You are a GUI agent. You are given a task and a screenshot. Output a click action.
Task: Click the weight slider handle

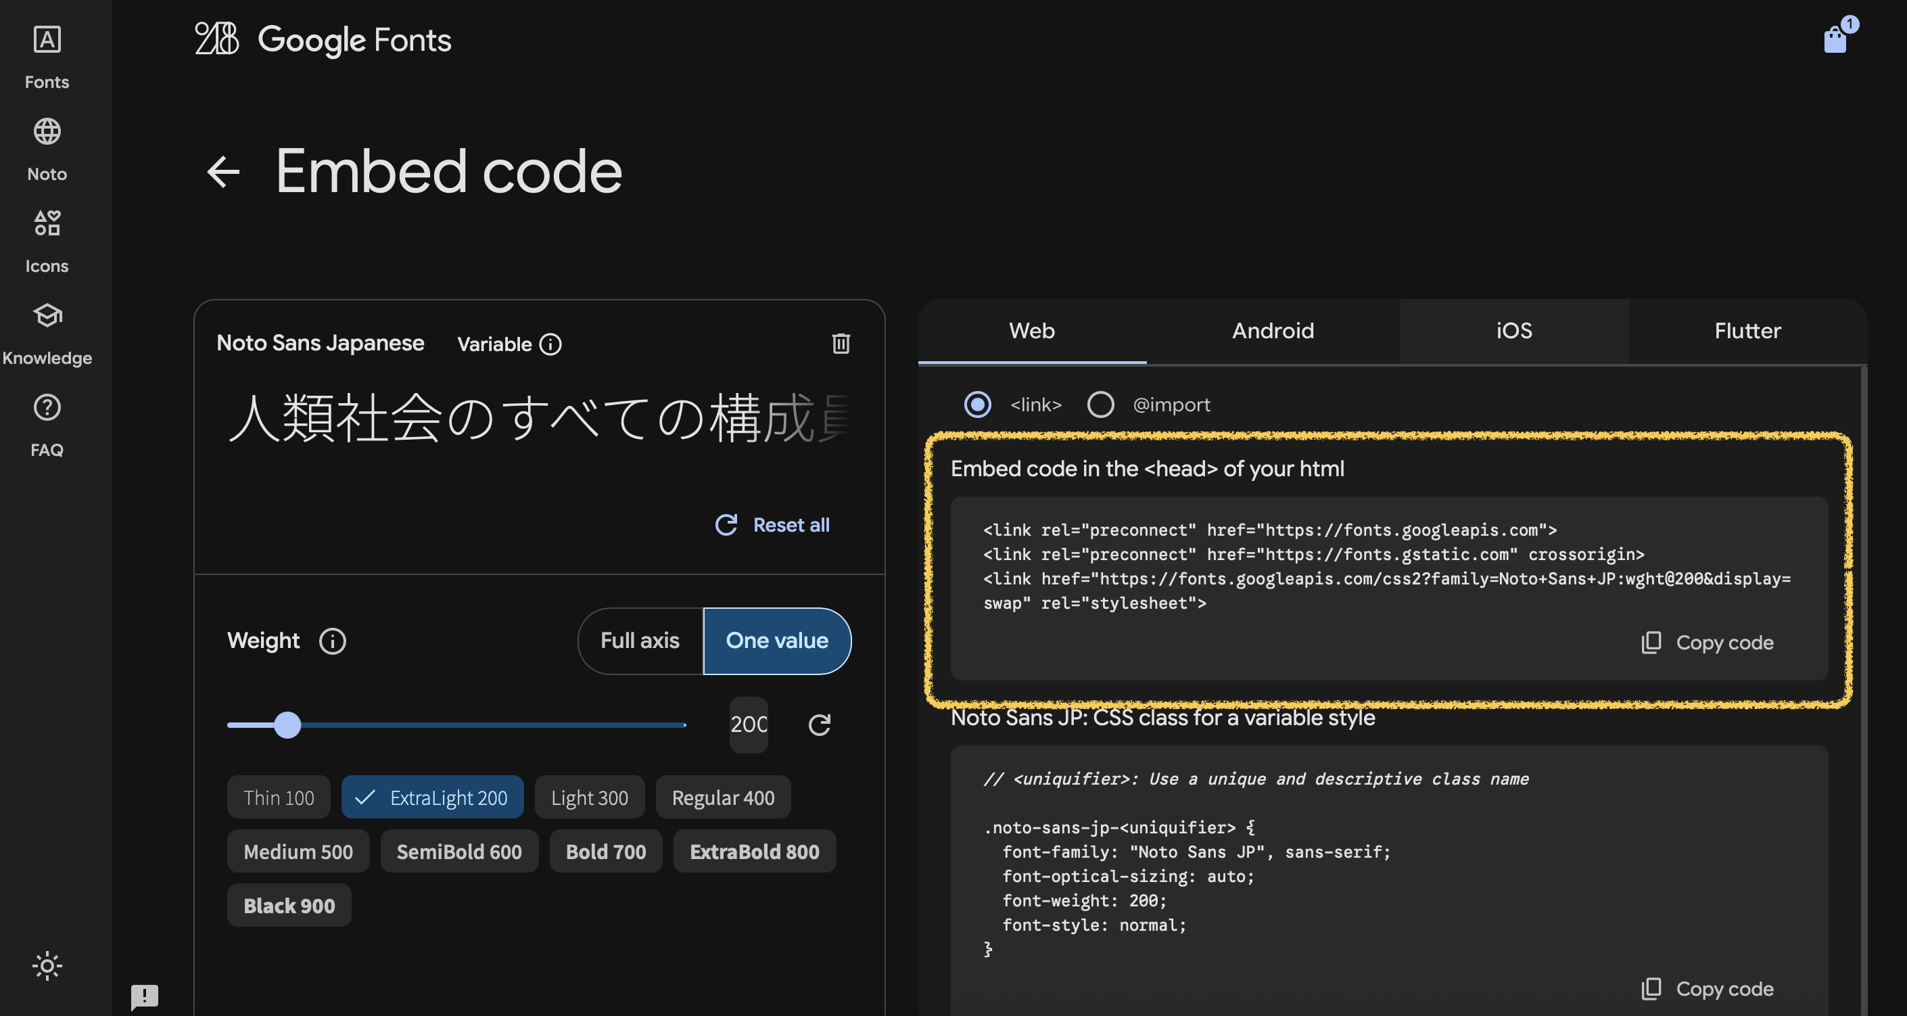287,725
